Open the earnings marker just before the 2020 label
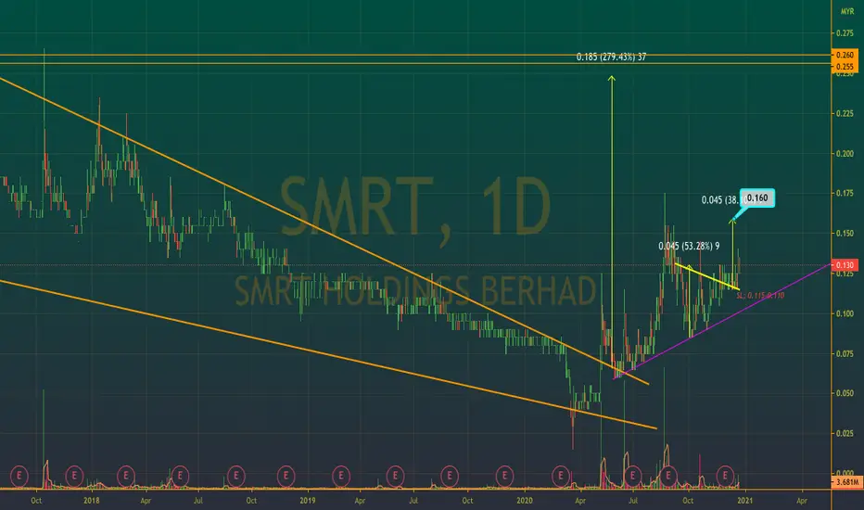 [x=504, y=476]
